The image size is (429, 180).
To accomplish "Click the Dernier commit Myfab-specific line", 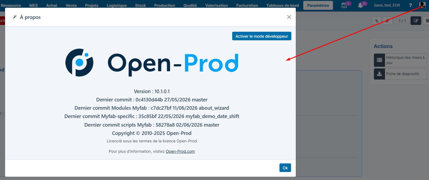I will point(152,116).
